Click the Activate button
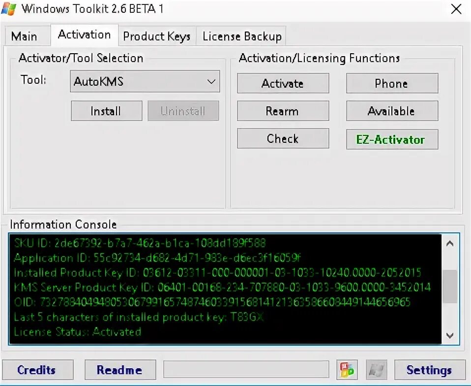This screenshot has width=471, height=386. [283, 83]
